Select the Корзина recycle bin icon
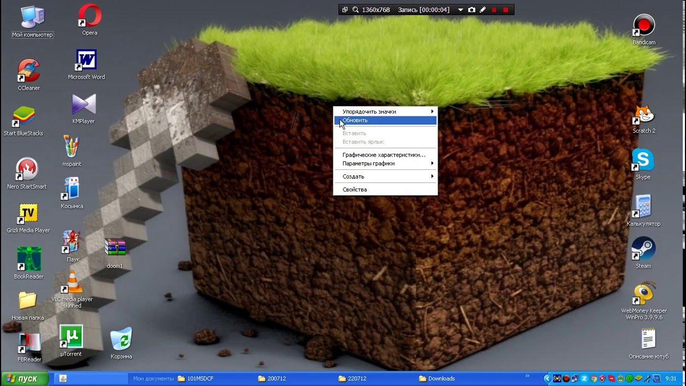The image size is (686, 386). 121,344
